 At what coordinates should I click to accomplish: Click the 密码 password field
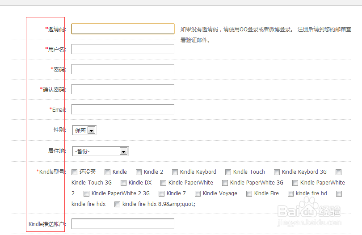click(123, 69)
